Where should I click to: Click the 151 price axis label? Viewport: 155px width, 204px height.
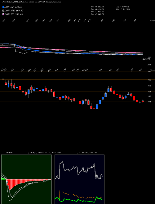149,102
